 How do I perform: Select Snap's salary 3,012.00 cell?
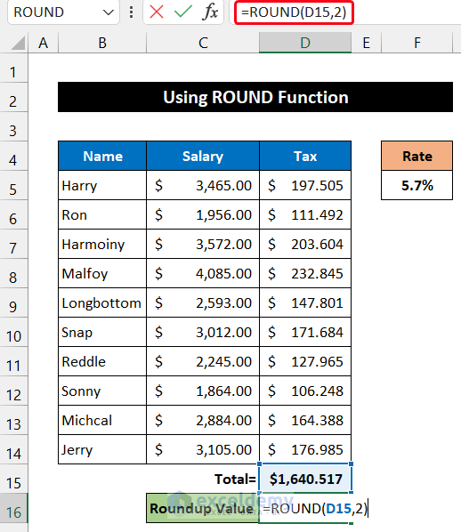pyautogui.click(x=203, y=332)
